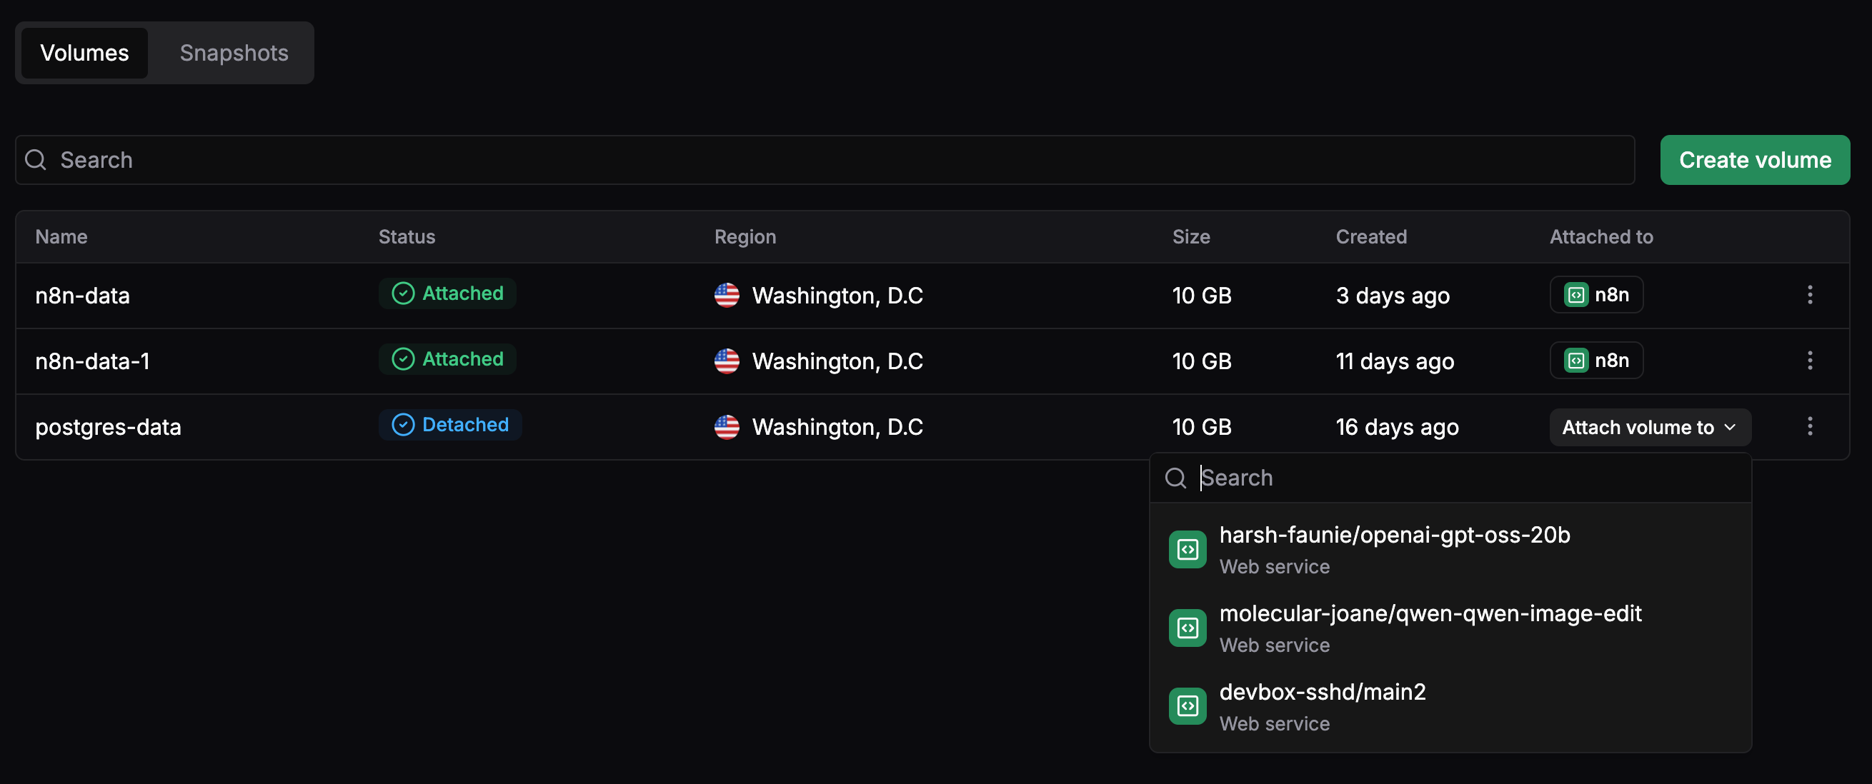Screen dimensions: 1872x784
Task: Click the dropdown service Search field
Action: [1460, 478]
